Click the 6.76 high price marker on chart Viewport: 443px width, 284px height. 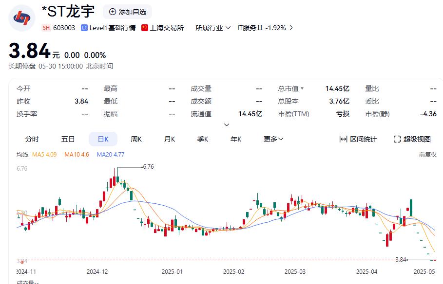[x=148, y=167]
